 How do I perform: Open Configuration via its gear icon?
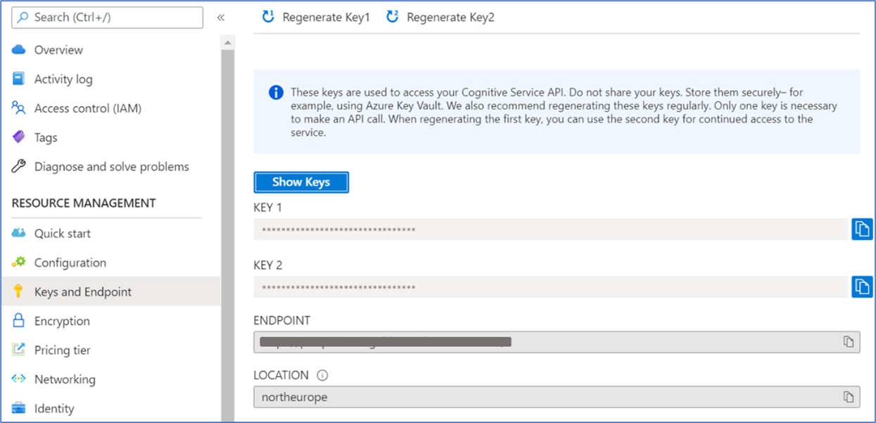pyautogui.click(x=19, y=262)
